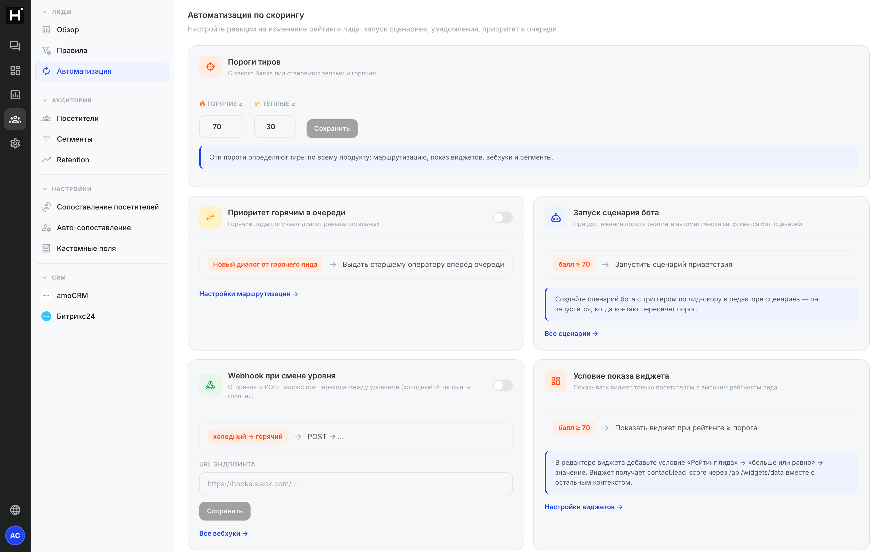Click the amoCRM logo icon
883x552 pixels.
tap(46, 296)
